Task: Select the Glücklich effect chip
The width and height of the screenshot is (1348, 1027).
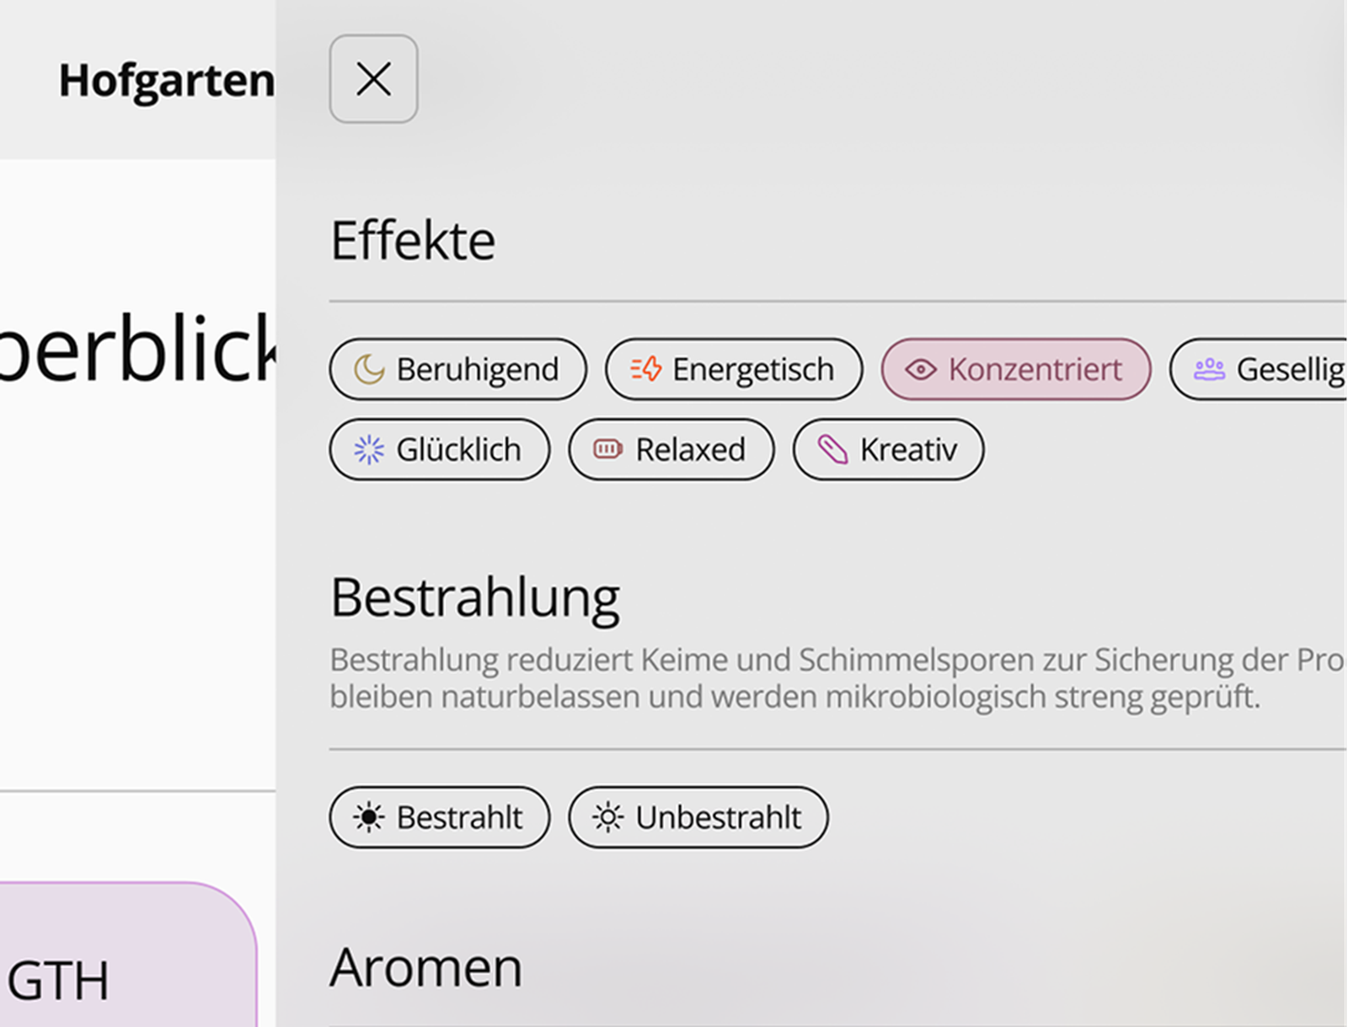Action: (x=440, y=450)
